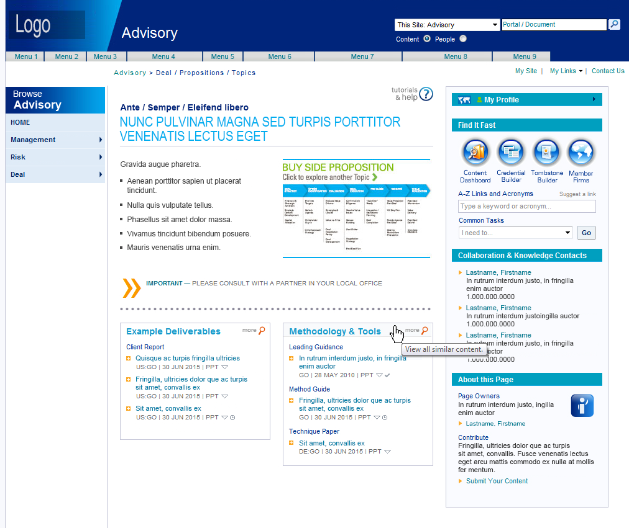Screen dimensions: 629x528
Task: Go to HOME in Browse Advisory sidebar
Action: (55, 122)
